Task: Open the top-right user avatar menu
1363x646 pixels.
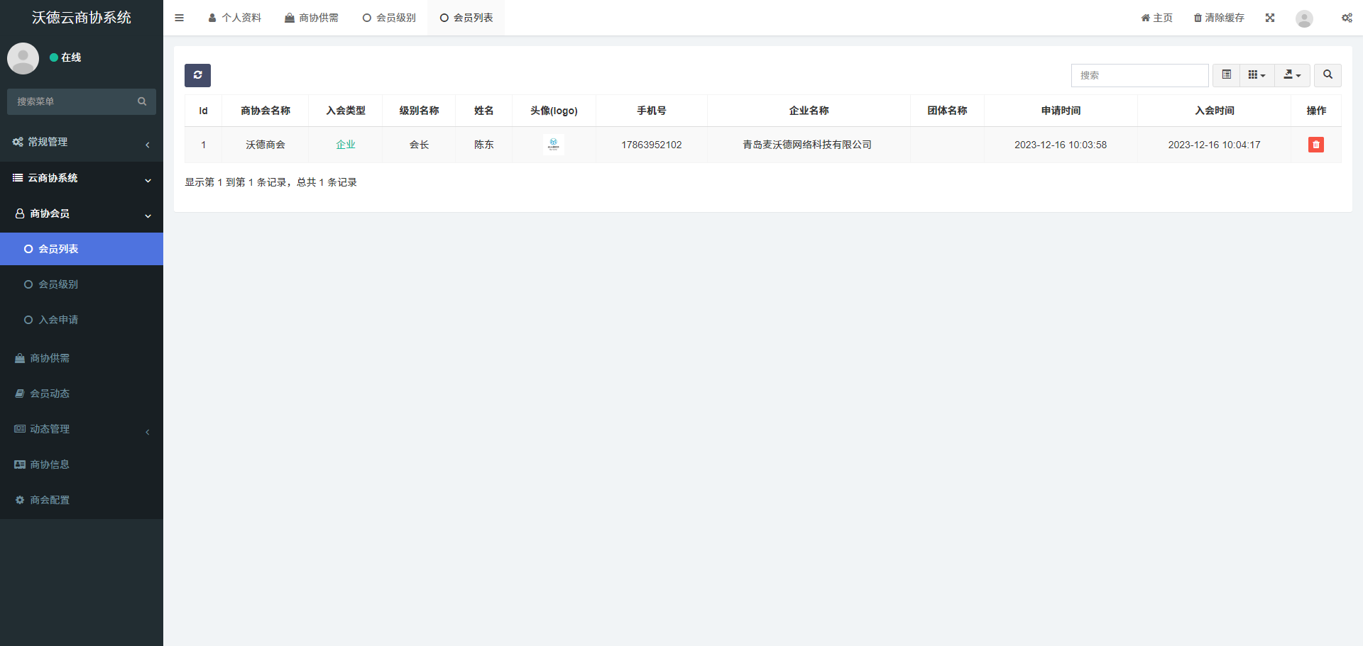Action: point(1304,18)
